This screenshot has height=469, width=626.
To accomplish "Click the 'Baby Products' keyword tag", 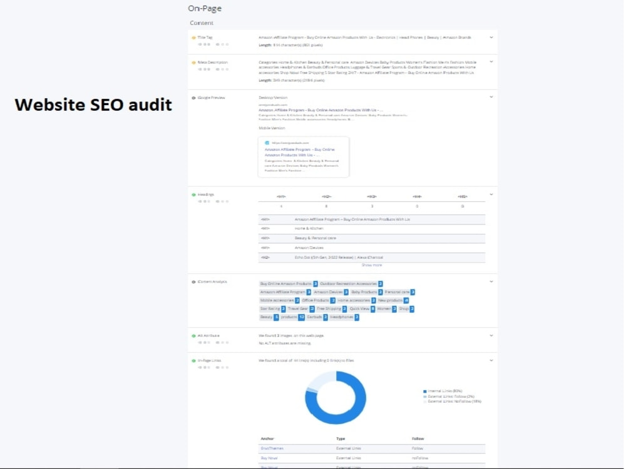I will [x=367, y=292].
